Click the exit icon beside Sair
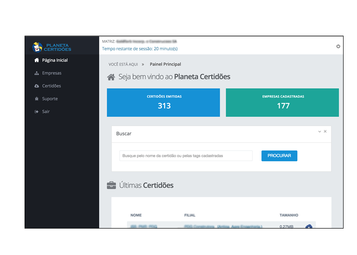The height and width of the screenshot is (255, 357). click(x=37, y=112)
